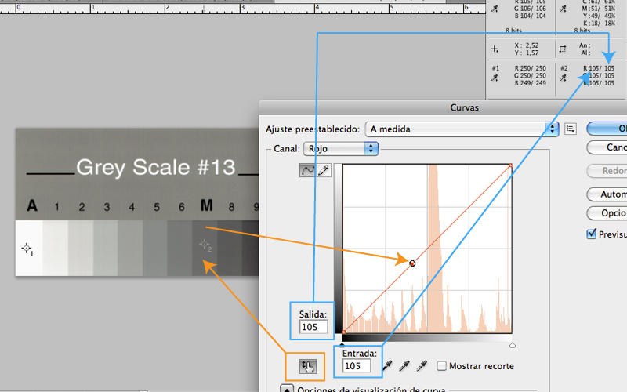Activate the on-image adjustment hand tool
The image size is (627, 392).
coord(308,366)
